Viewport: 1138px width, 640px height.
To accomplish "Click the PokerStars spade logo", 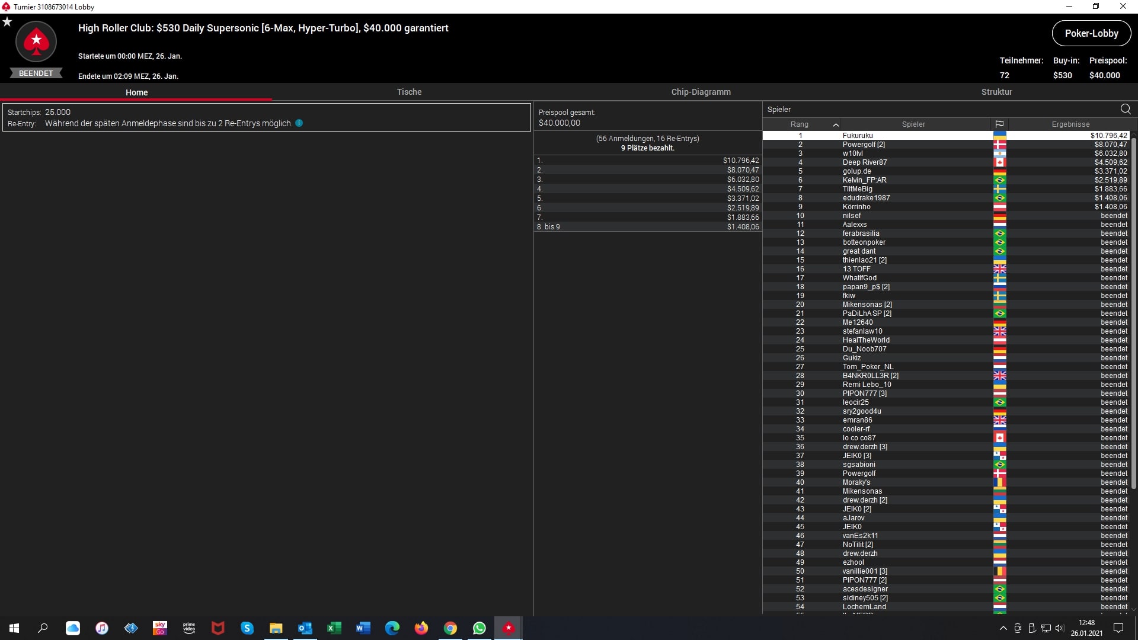I will [36, 41].
